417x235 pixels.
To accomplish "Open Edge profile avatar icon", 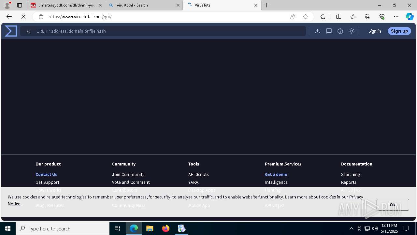I will 7,5.
